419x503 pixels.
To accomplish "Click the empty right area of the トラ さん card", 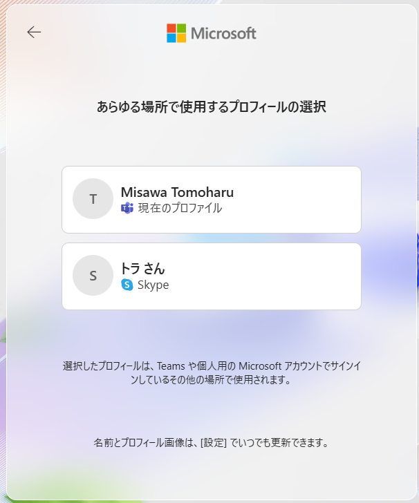I will tap(273, 276).
